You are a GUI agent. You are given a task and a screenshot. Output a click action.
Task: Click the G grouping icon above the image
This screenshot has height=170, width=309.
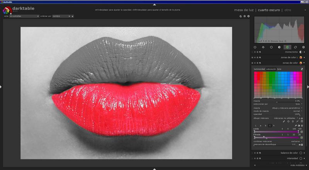pyautogui.click(x=241, y=16)
